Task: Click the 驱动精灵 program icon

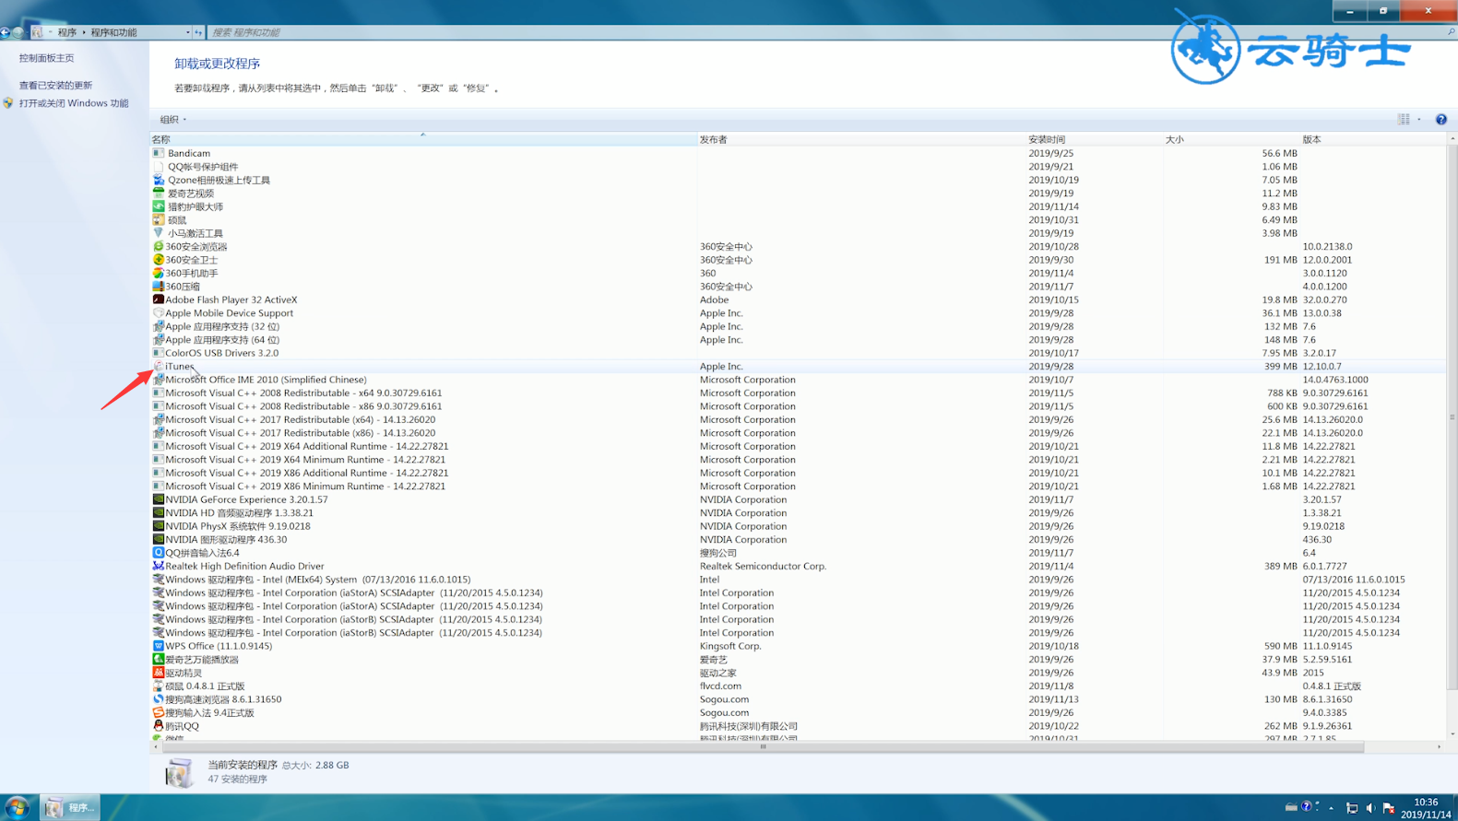Action: click(159, 673)
